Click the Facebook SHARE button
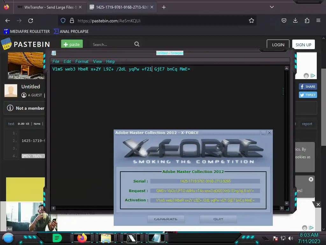This screenshot has width=326, height=245. coord(308,87)
